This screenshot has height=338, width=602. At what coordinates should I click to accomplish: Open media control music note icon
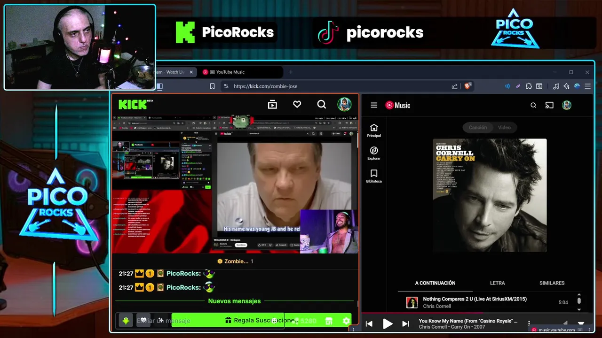tap(556, 86)
